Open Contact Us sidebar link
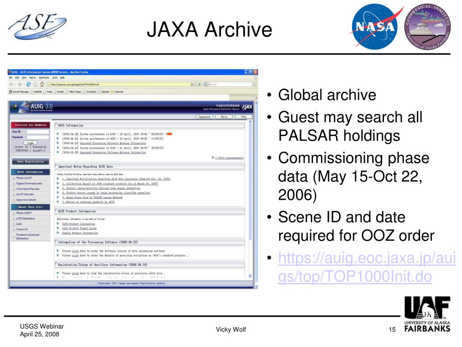This screenshot has height=347, width=462. (22, 229)
